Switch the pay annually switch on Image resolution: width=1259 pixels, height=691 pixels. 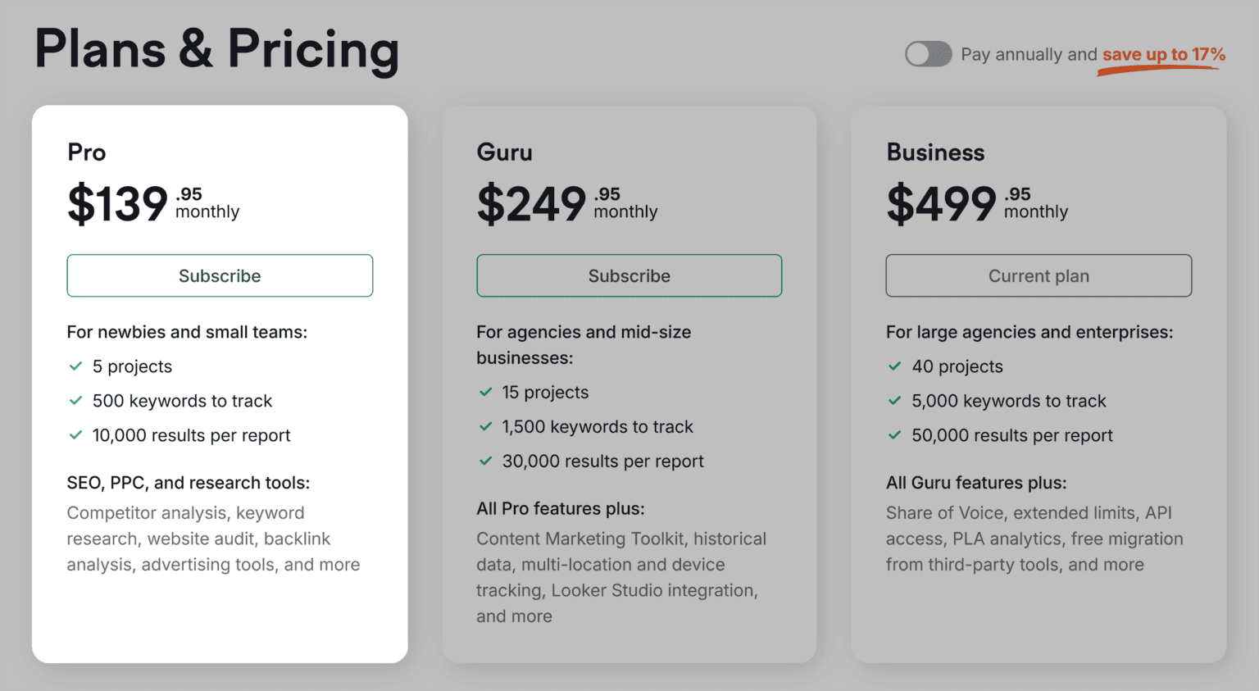pyautogui.click(x=927, y=54)
